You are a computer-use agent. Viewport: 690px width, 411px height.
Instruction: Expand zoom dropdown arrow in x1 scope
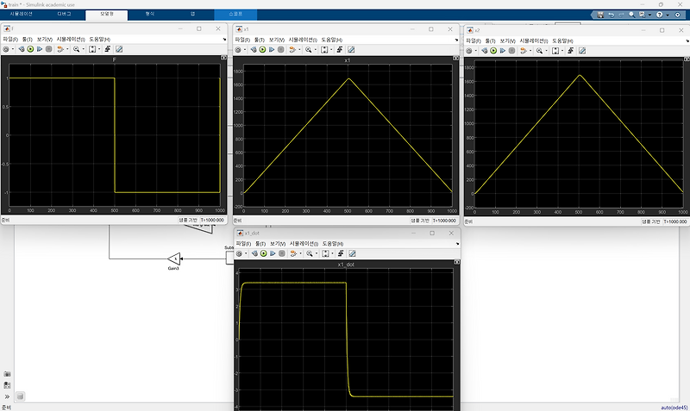[x=316, y=50]
